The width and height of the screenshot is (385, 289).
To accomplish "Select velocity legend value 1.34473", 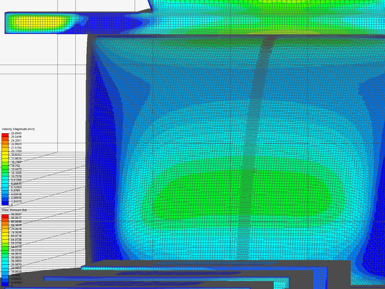I will click(16, 201).
